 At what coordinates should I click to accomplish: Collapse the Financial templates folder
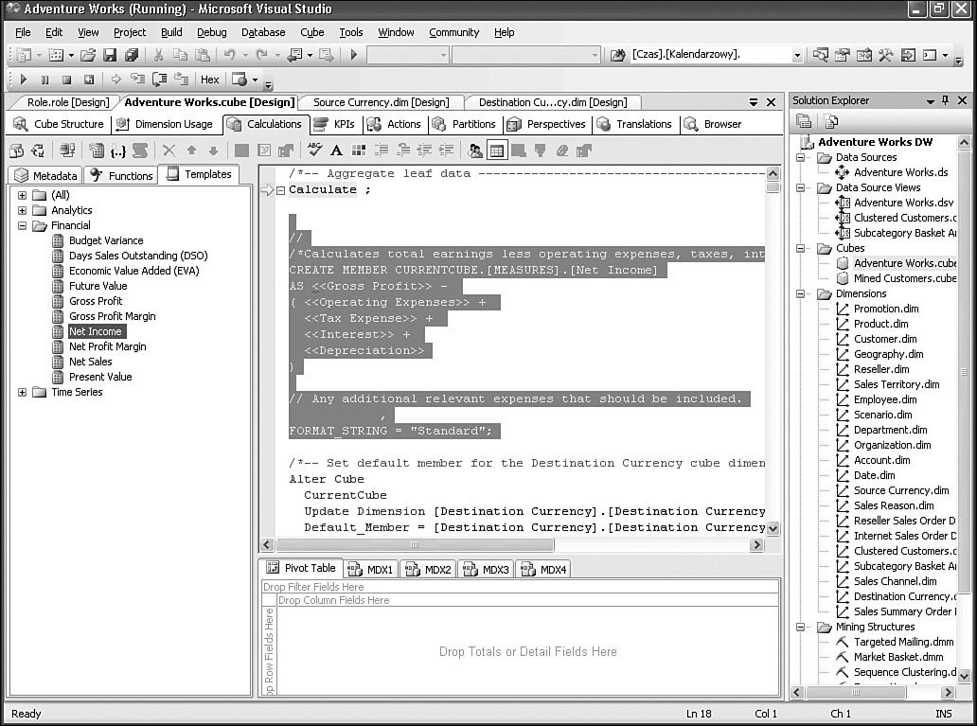click(x=23, y=225)
